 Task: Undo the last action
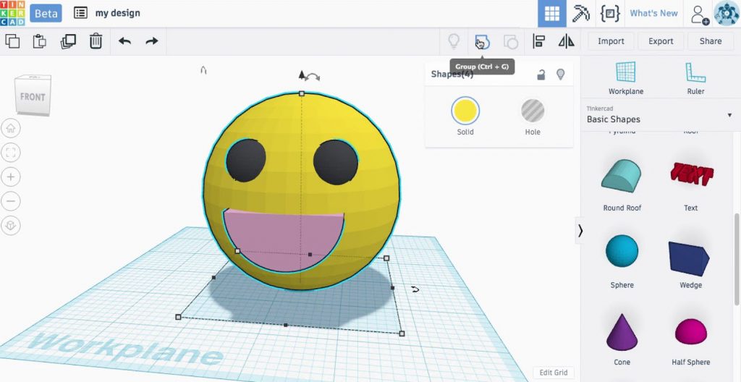click(124, 41)
